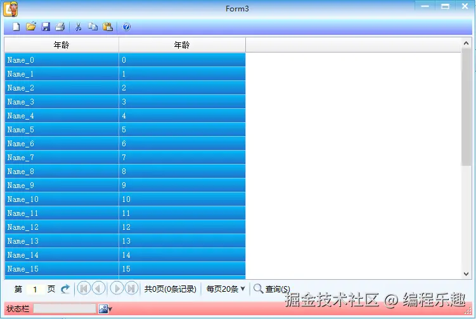Save using the floppy disk icon
The image size is (476, 319).
(46, 27)
